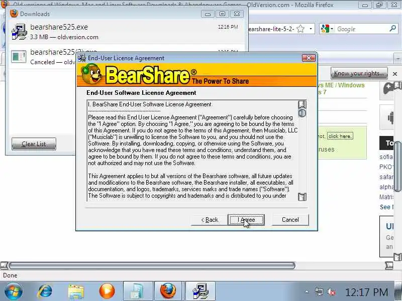Click license text scrollbar down arrow
Viewport: 402px width, 301px height.
click(302, 197)
